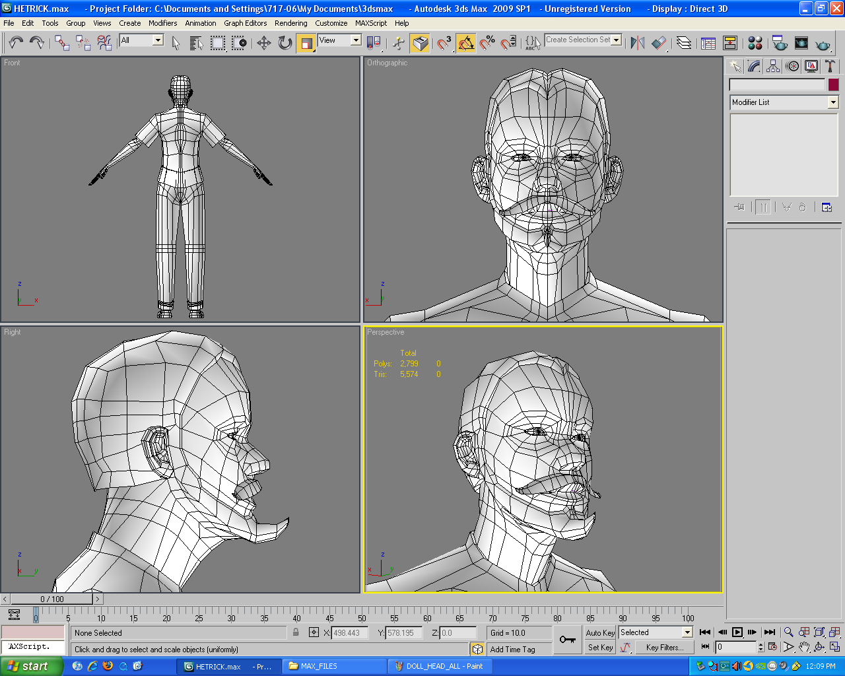Click Play Animation button

(x=737, y=632)
